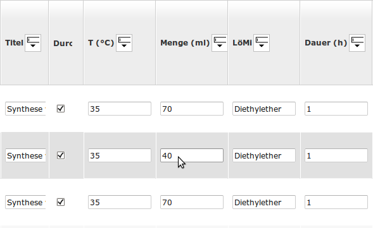Open the Menge (ml) column filter icon
The width and height of the screenshot is (373, 228).
click(x=220, y=43)
